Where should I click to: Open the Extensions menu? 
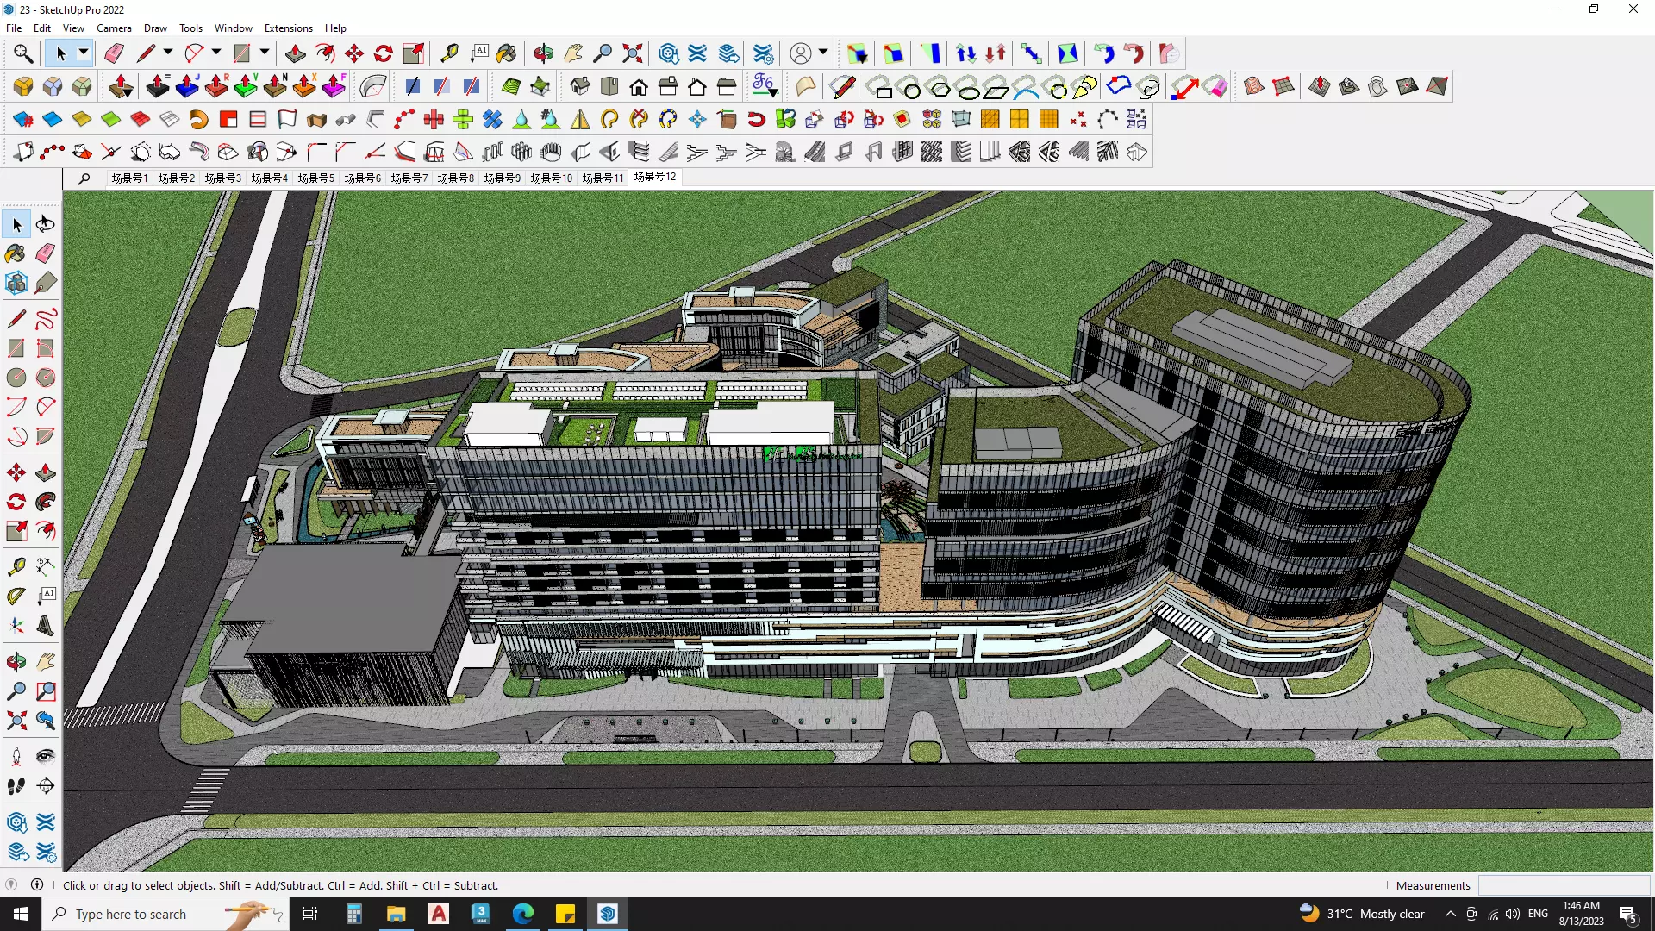(x=289, y=28)
